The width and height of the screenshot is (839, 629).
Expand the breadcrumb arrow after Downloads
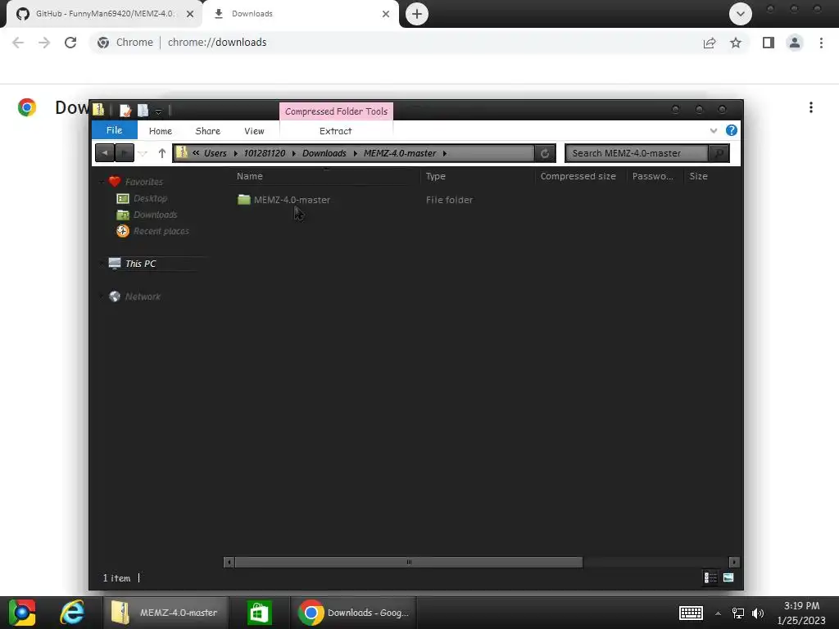356,153
